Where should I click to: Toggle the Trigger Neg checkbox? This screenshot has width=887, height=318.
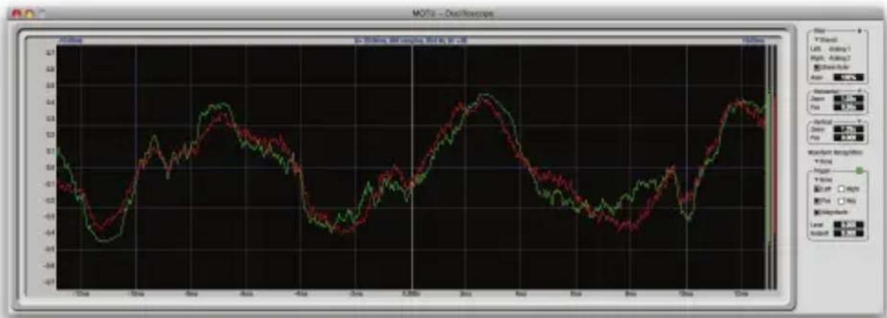[842, 201]
